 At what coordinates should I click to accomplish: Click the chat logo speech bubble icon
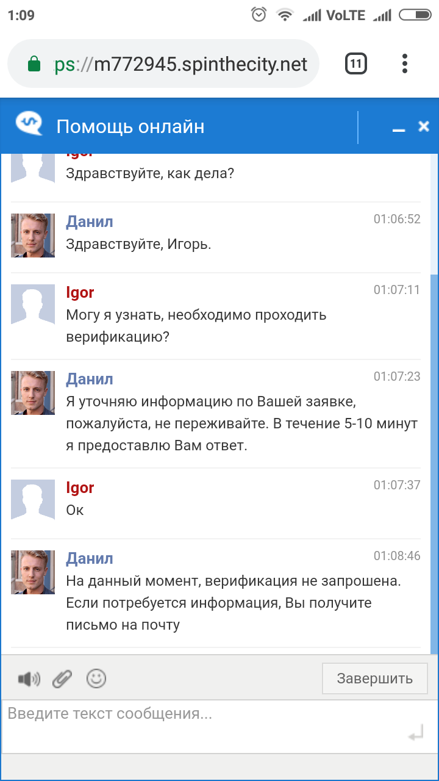(29, 124)
